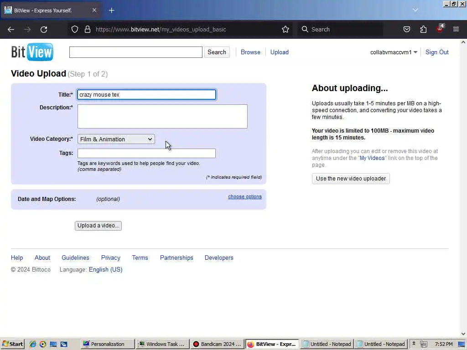Click choose options for Date and Map

click(245, 196)
